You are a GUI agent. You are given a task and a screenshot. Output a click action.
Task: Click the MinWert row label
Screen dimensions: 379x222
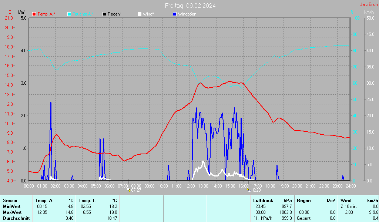point(11,206)
